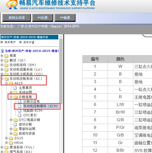
Task: Select 发动机控制系统（EC） tree item
Action: [26, 79]
